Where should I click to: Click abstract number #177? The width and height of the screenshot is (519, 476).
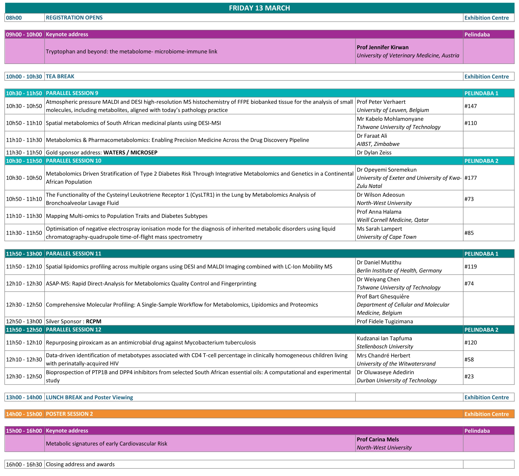click(471, 178)
